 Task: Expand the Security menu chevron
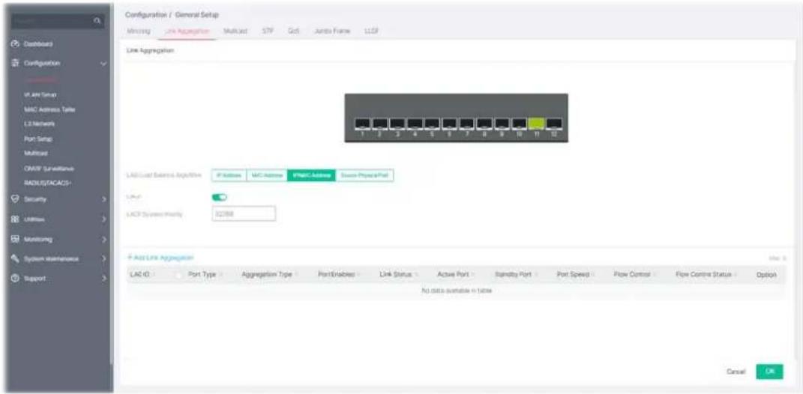(104, 198)
